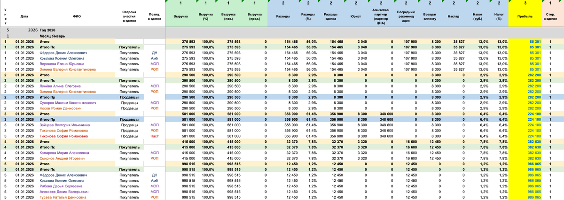
Task: Click the Алексеев Денис Валерьевич name
Action: pos(63,192)
